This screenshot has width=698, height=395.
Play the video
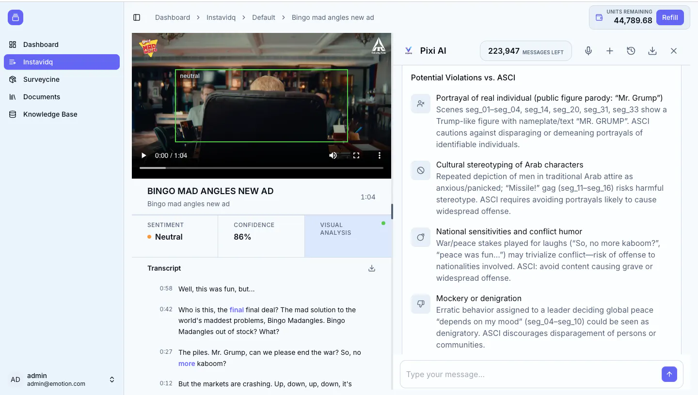tap(143, 155)
